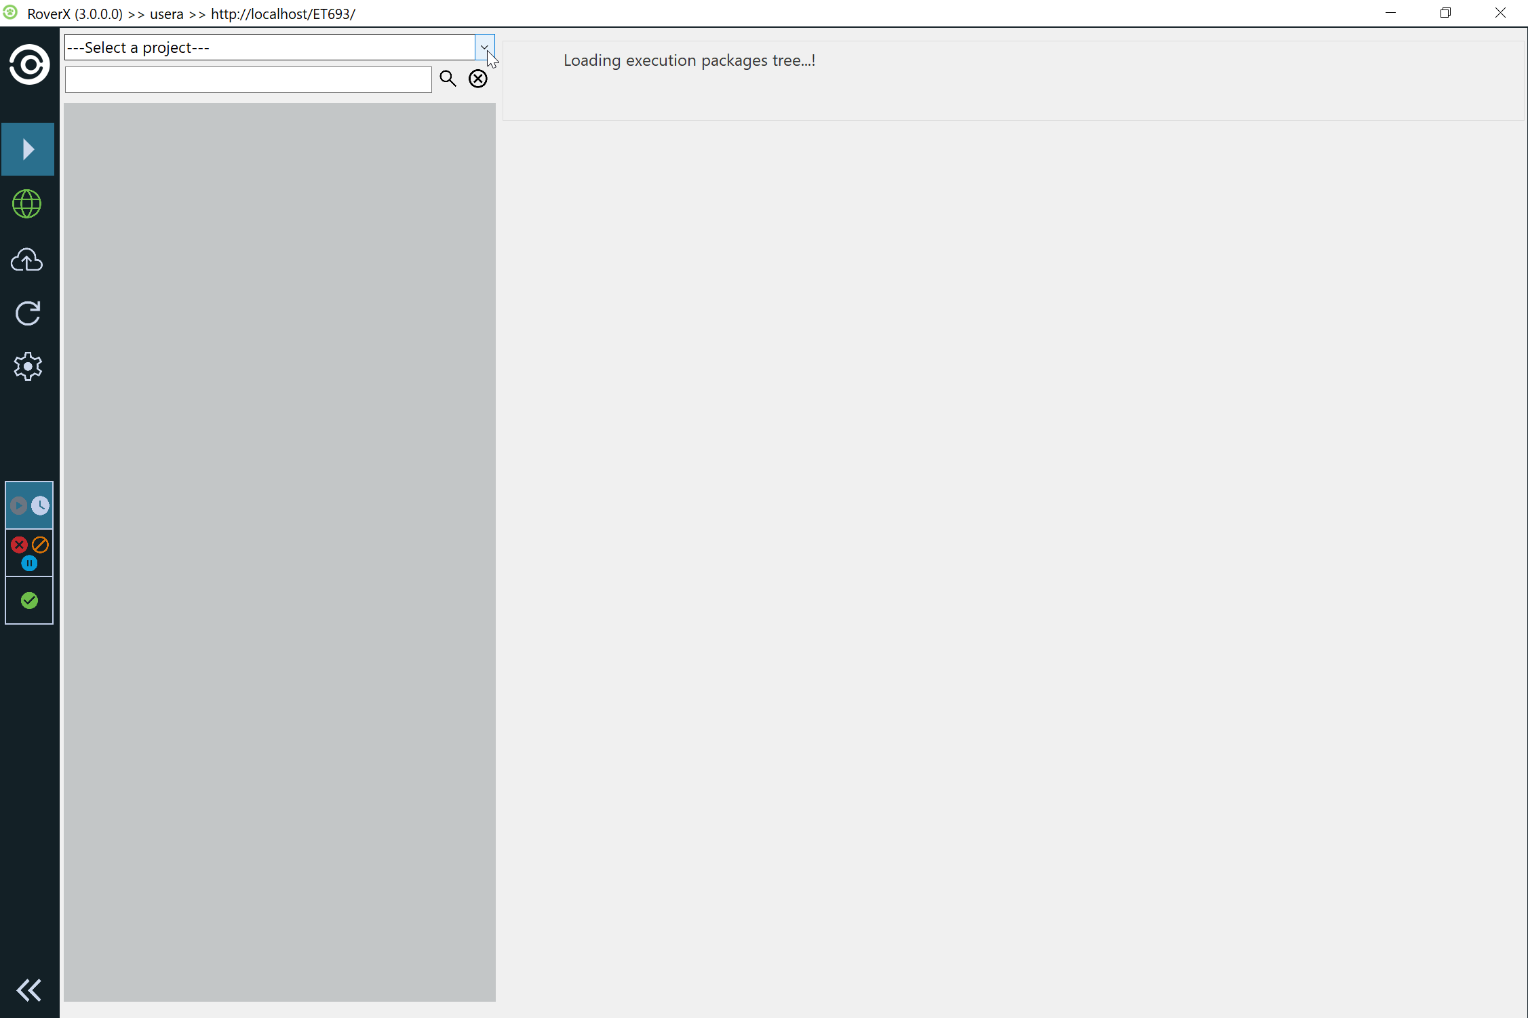Clear the search with the circled X icon

[x=478, y=79]
